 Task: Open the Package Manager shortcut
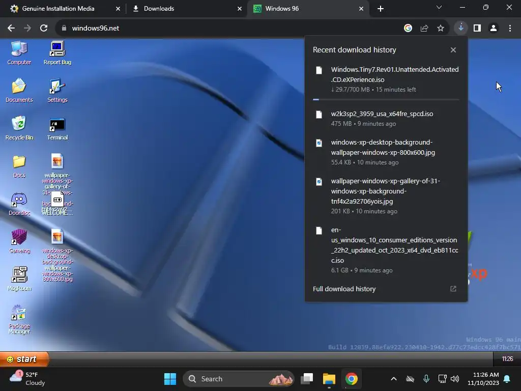[19, 319]
